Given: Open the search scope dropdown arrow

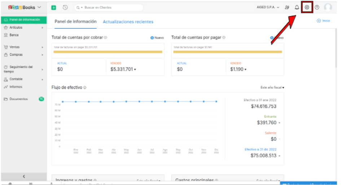Looking at the screenshot, I should [82, 8].
